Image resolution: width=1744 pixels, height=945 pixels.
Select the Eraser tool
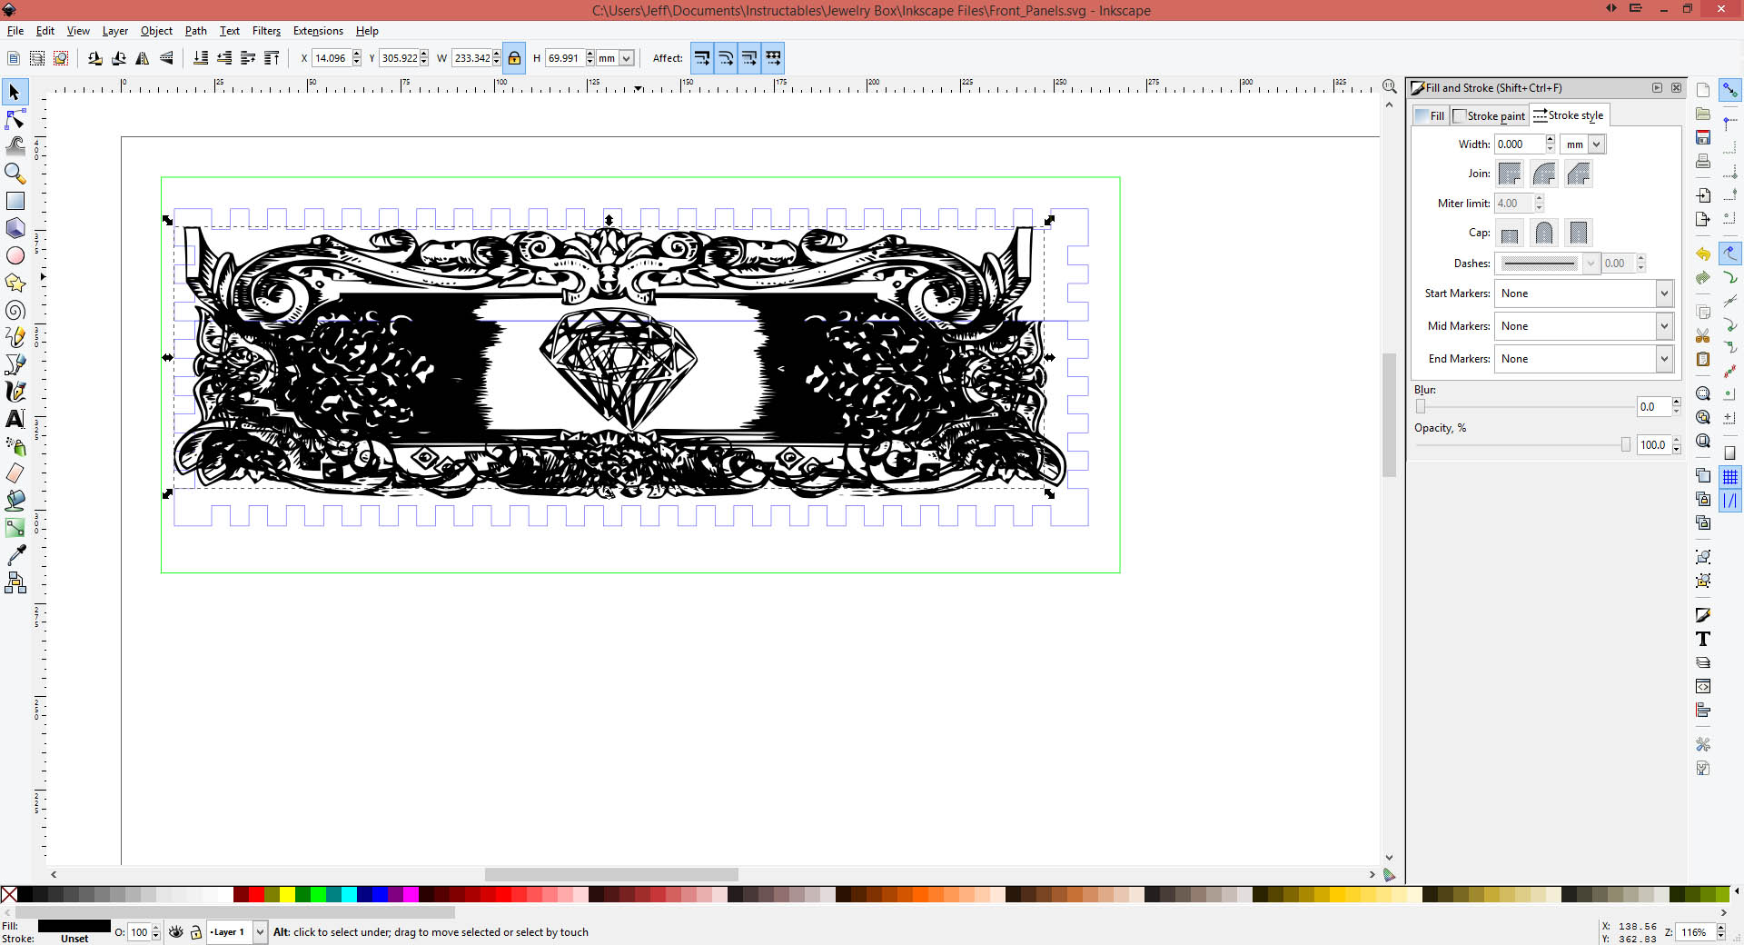click(15, 473)
